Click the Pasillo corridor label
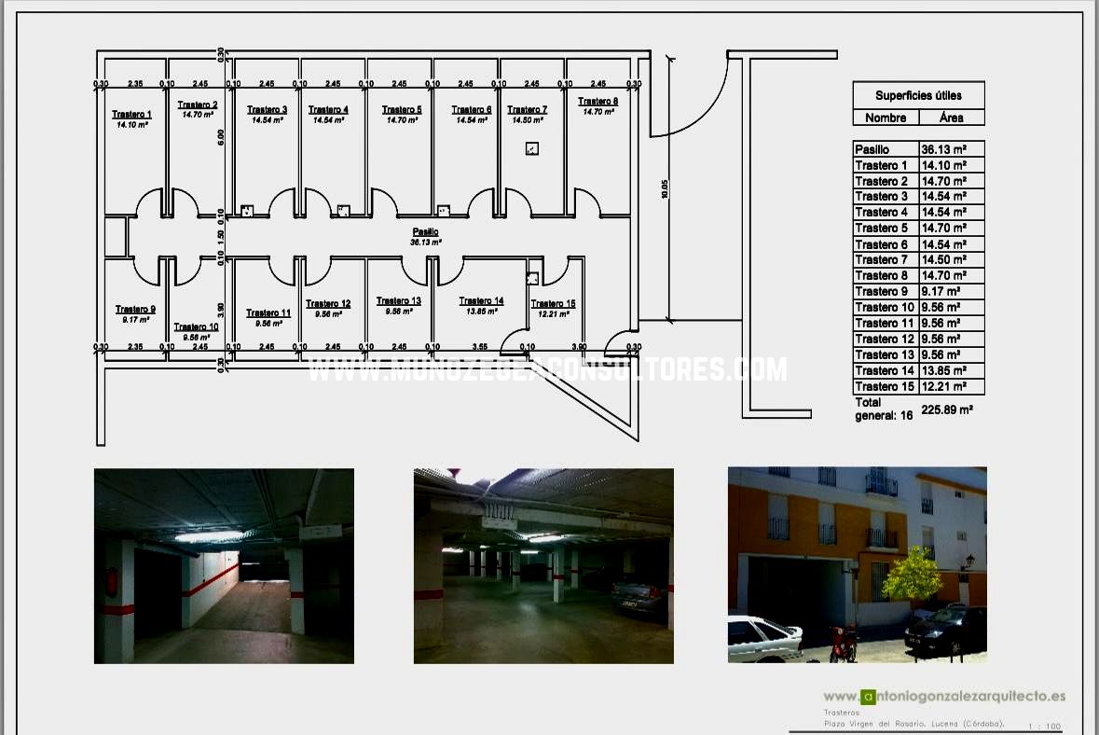The height and width of the screenshot is (735, 1099). tap(425, 231)
